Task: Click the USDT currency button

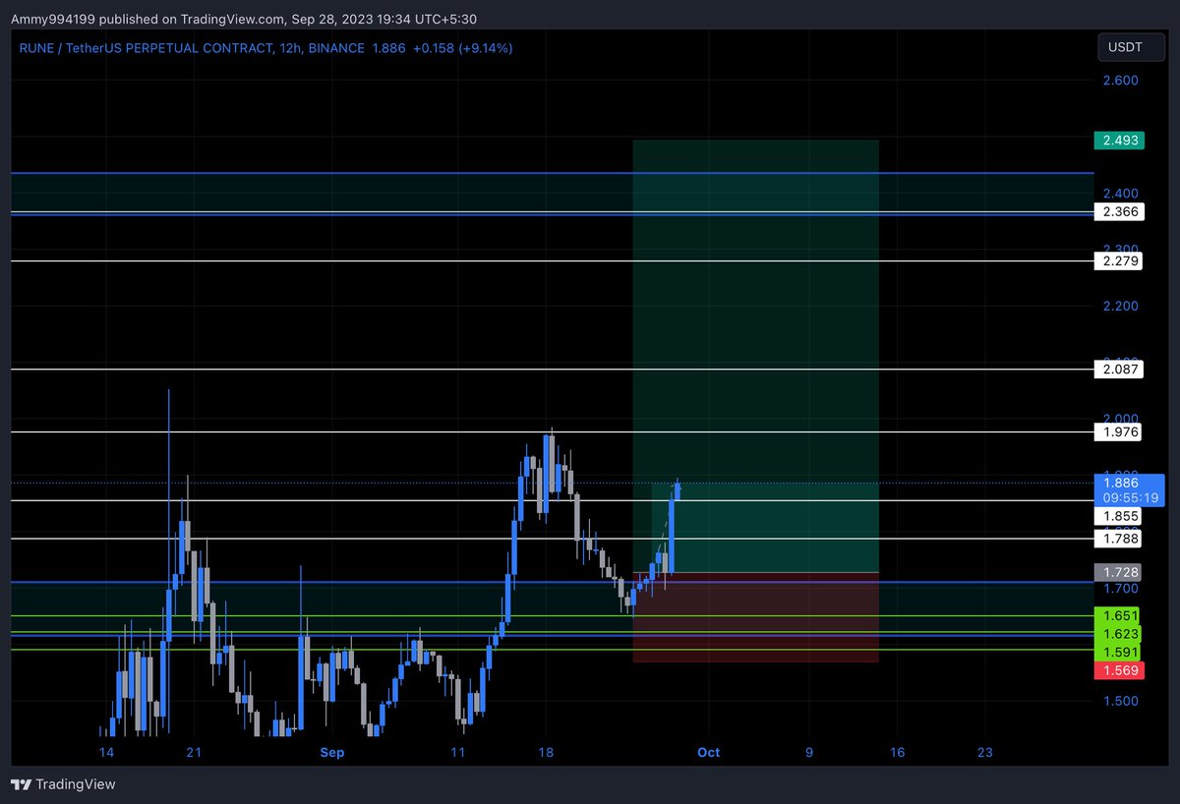Action: click(x=1131, y=48)
